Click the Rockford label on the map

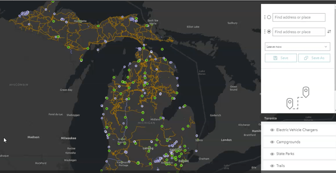click(41, 163)
